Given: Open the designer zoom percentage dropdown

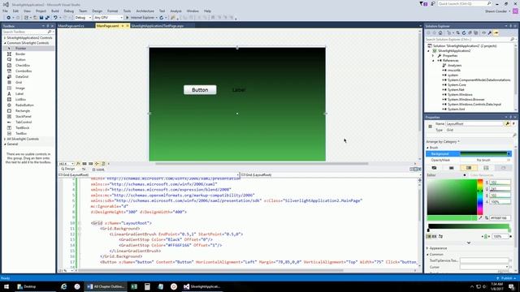Looking at the screenshot, I should [67, 164].
